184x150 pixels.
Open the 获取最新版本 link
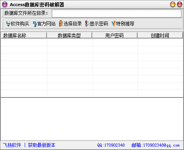(42, 145)
